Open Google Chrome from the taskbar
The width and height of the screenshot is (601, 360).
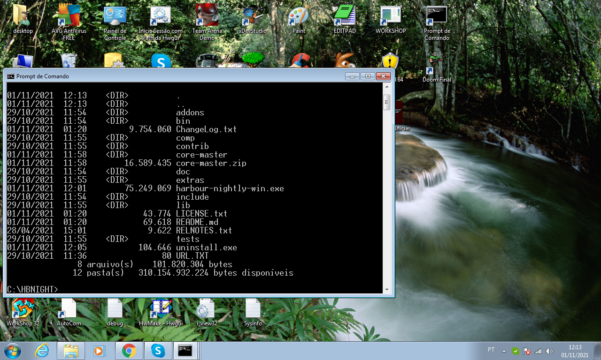129,351
